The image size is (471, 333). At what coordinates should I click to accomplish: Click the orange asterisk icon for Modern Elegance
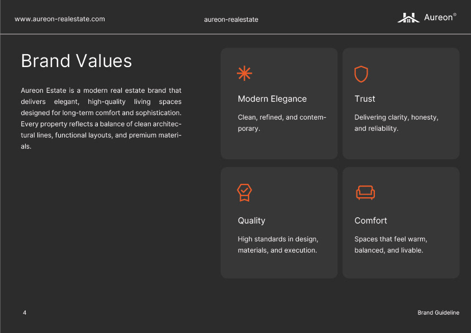point(245,73)
